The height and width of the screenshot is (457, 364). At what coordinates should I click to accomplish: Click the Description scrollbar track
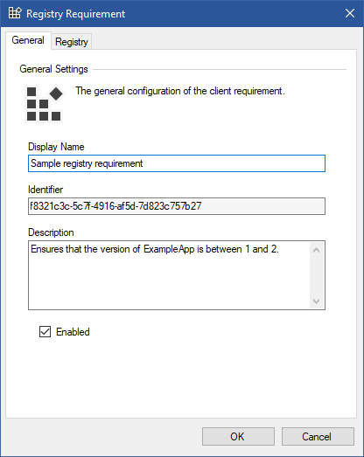(317, 275)
